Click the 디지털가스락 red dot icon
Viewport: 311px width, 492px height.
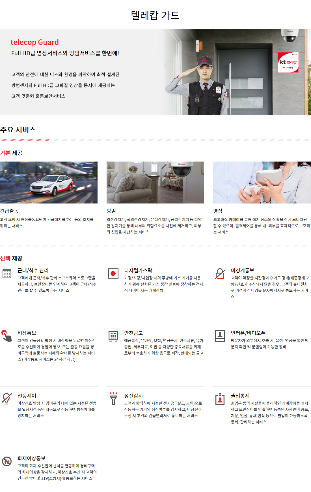[x=113, y=273]
